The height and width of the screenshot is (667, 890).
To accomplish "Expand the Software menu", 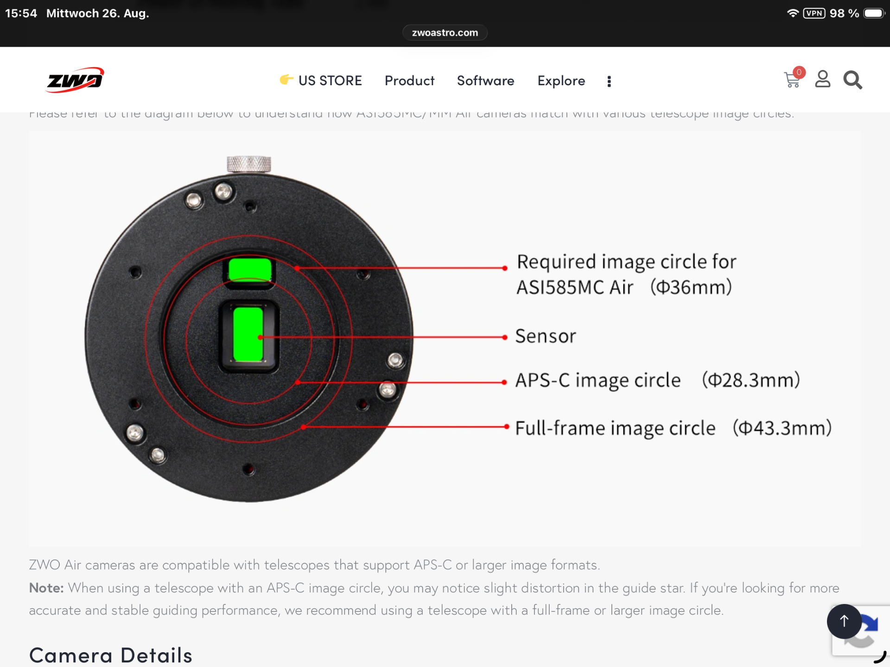I will point(485,81).
